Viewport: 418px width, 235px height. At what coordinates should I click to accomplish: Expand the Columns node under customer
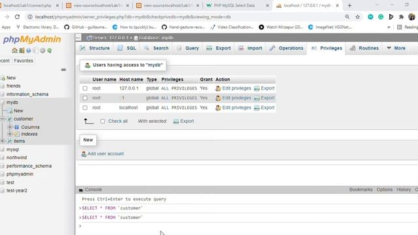10,127
